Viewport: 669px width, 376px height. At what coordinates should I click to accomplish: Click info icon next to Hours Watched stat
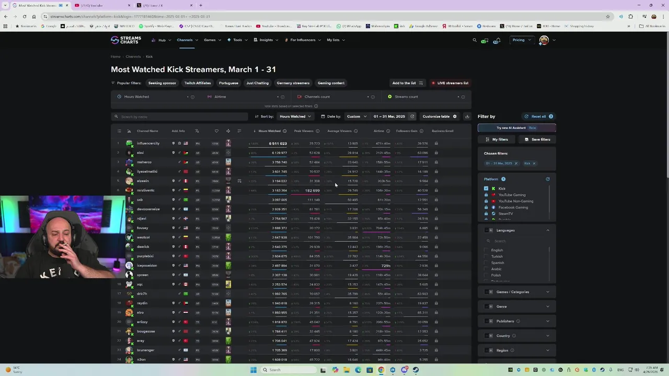pos(192,97)
